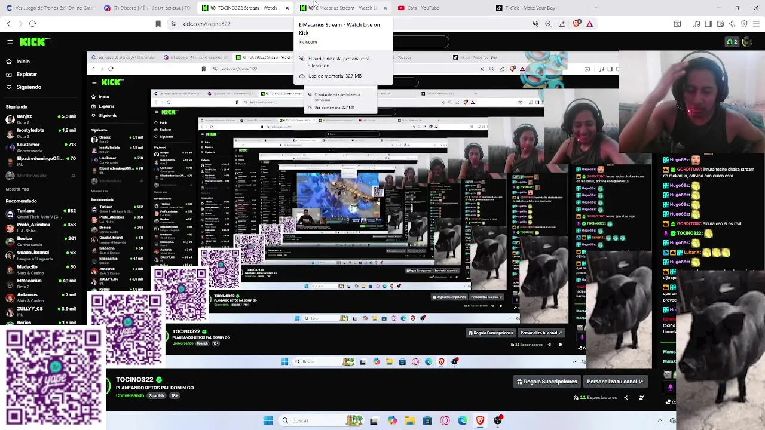This screenshot has height=430, width=765.
Task: Open the zoom magnifier in address bar
Action: 548,24
